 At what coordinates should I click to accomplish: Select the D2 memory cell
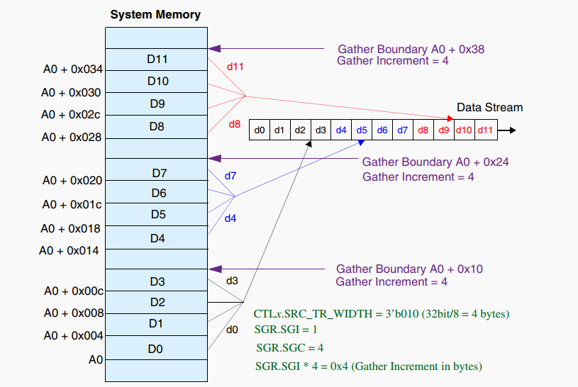[x=156, y=303]
